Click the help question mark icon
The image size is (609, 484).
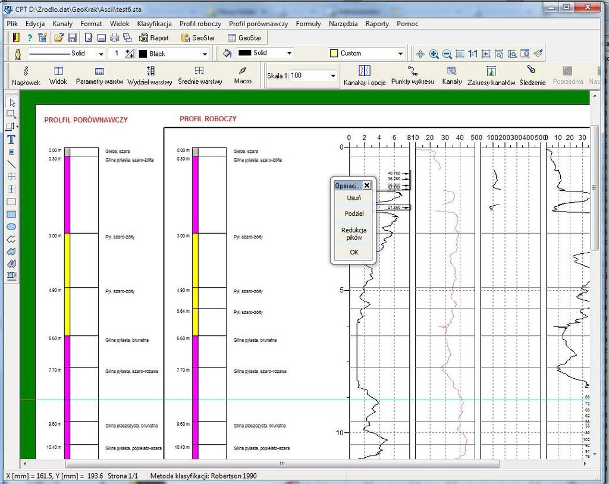pos(30,37)
